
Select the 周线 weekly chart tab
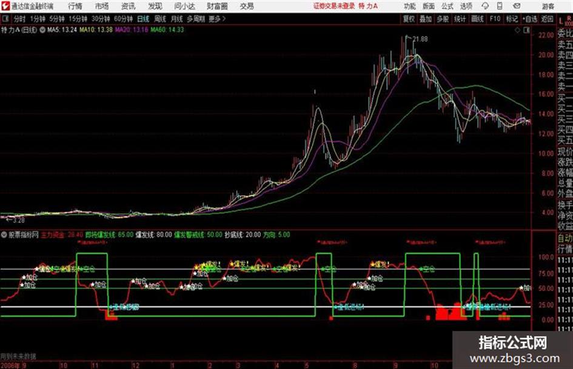pyautogui.click(x=160, y=19)
